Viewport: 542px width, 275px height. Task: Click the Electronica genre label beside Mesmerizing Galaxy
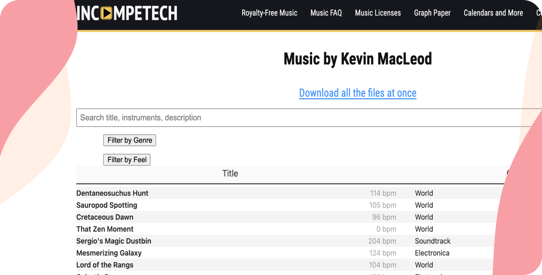[x=432, y=253]
